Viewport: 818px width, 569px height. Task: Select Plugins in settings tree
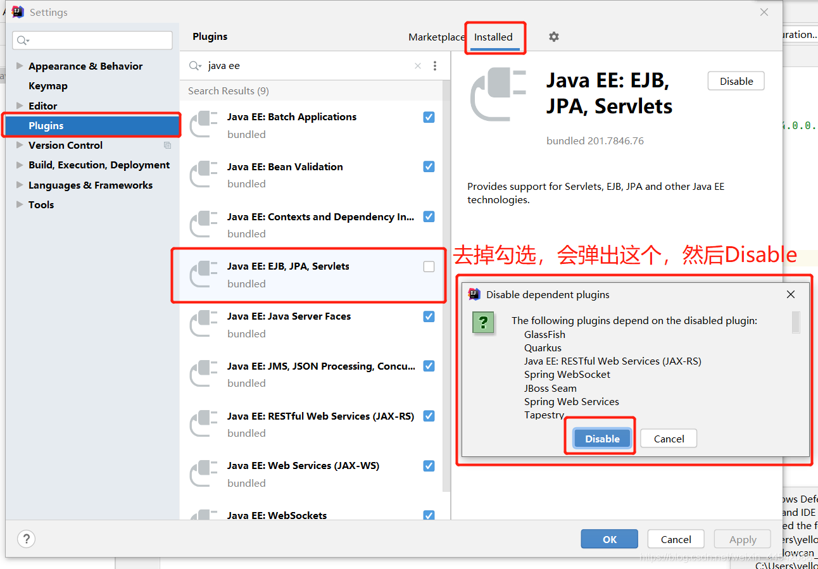click(92, 125)
